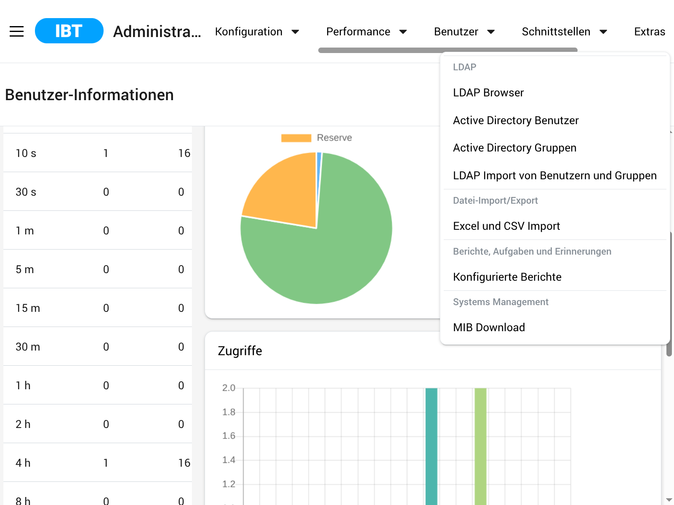The width and height of the screenshot is (674, 505).
Task: Click the '4 h' table row label
Action: (x=23, y=463)
